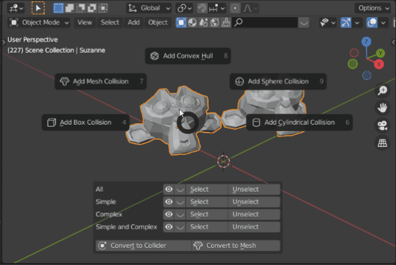Toggle camera view with the camera icon
The width and height of the screenshot is (396, 265).
(x=382, y=125)
